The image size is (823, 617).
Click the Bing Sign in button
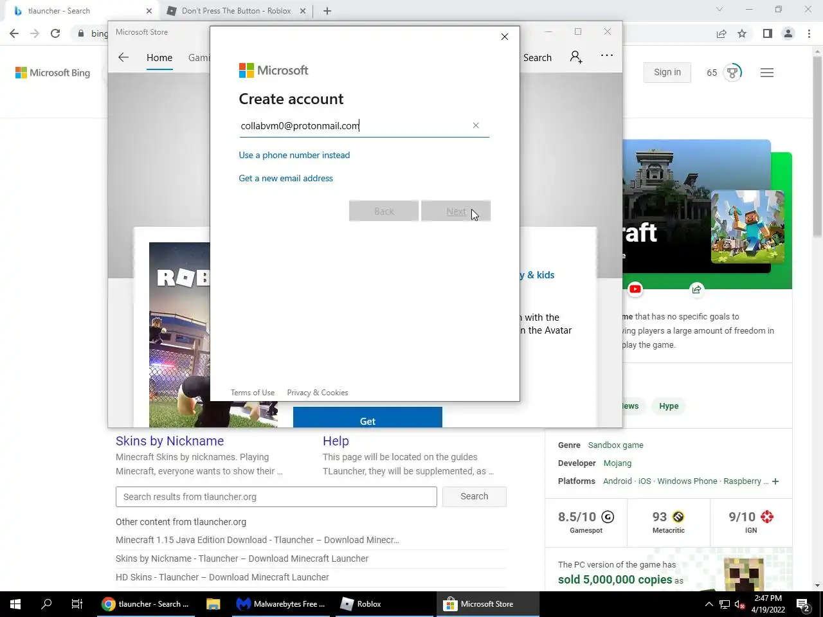click(x=667, y=73)
